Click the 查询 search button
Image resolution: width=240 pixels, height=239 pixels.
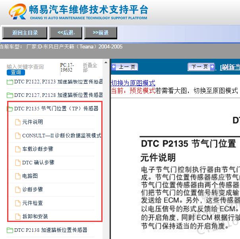(16, 72)
